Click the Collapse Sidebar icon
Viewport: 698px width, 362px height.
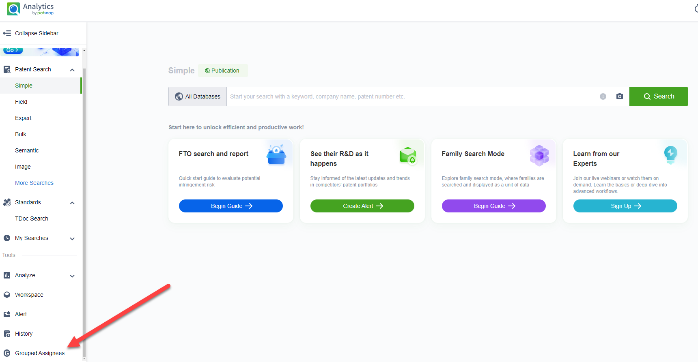pos(7,33)
